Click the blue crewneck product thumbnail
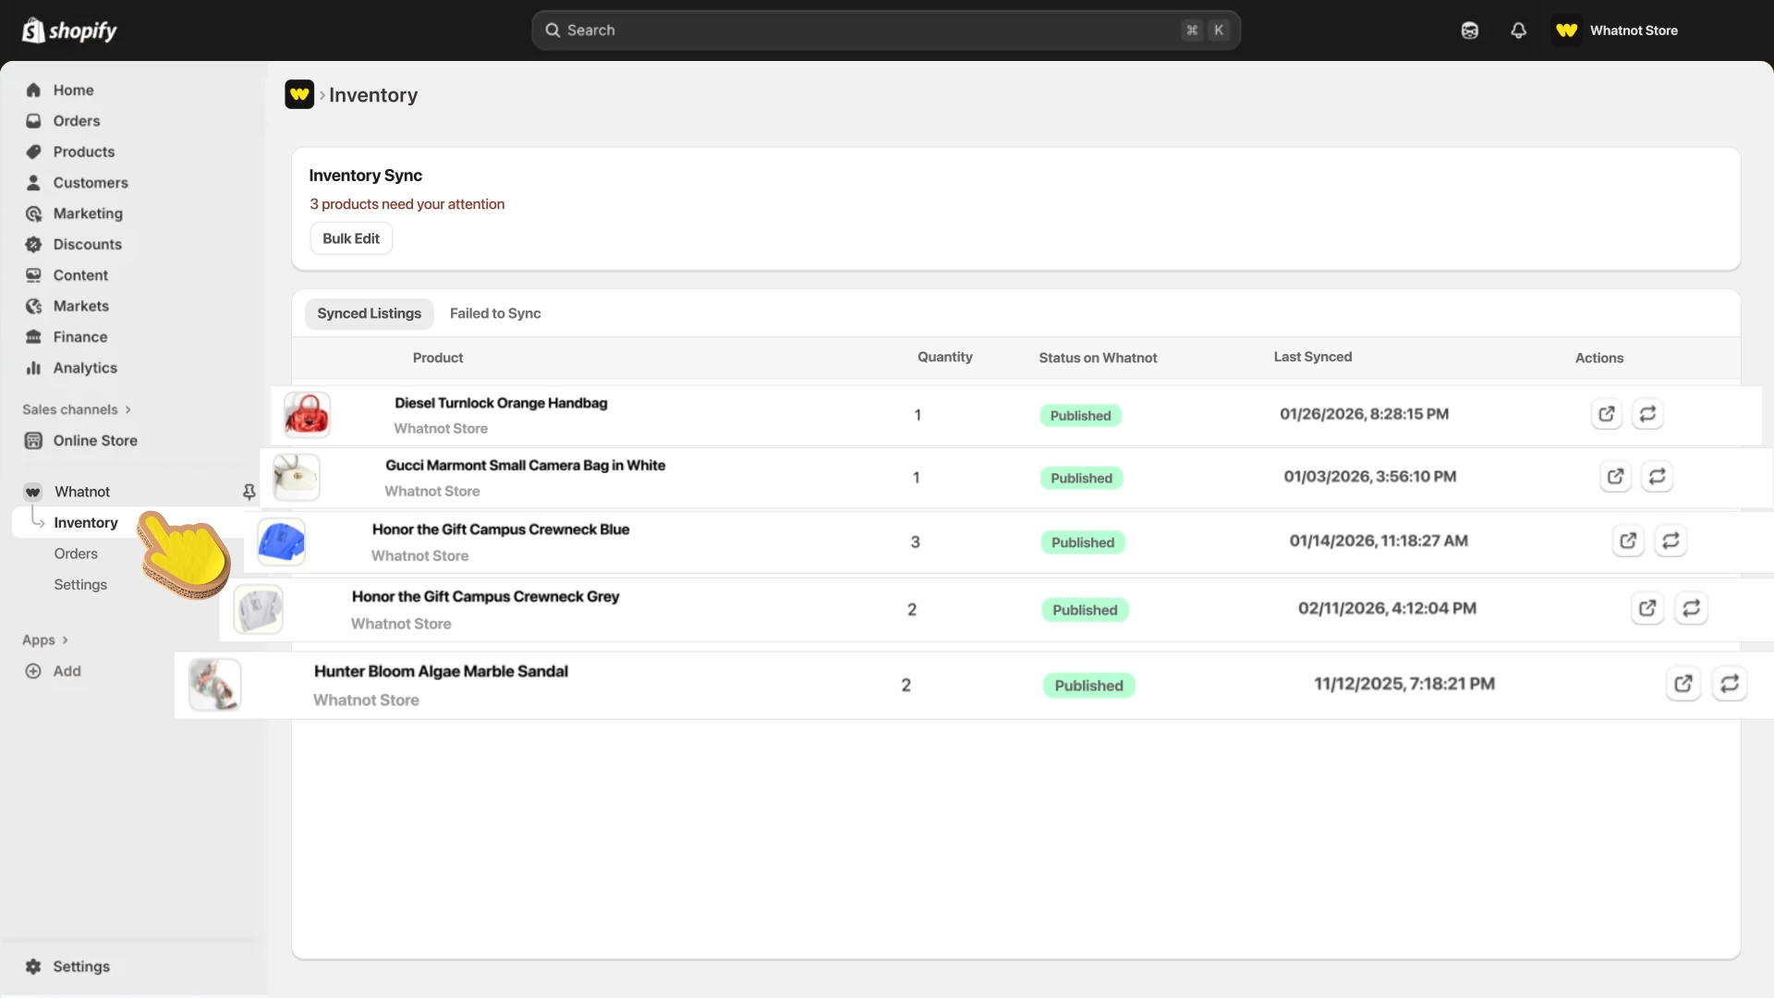This screenshot has width=1774, height=998. [281, 542]
